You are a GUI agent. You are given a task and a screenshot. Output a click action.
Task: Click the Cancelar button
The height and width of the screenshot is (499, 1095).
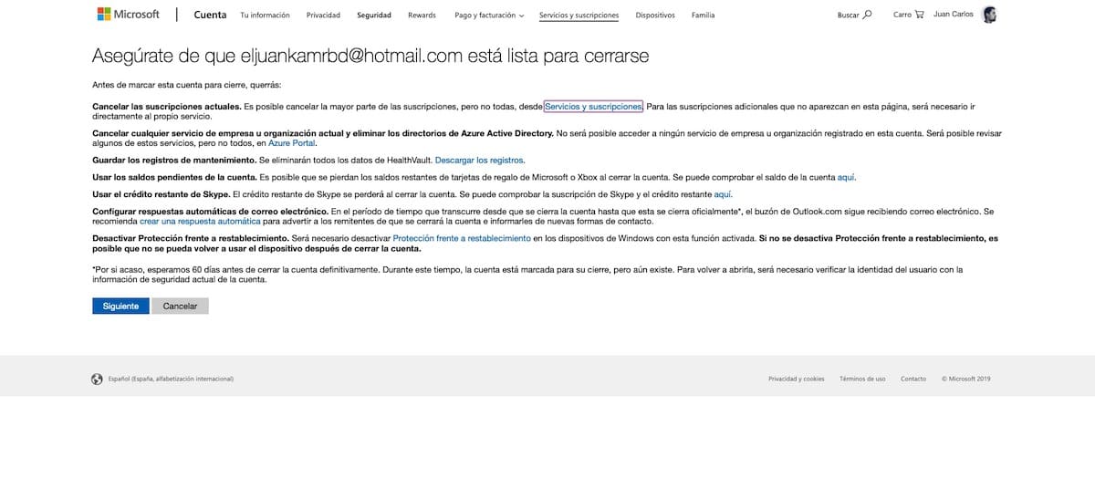[x=180, y=307]
